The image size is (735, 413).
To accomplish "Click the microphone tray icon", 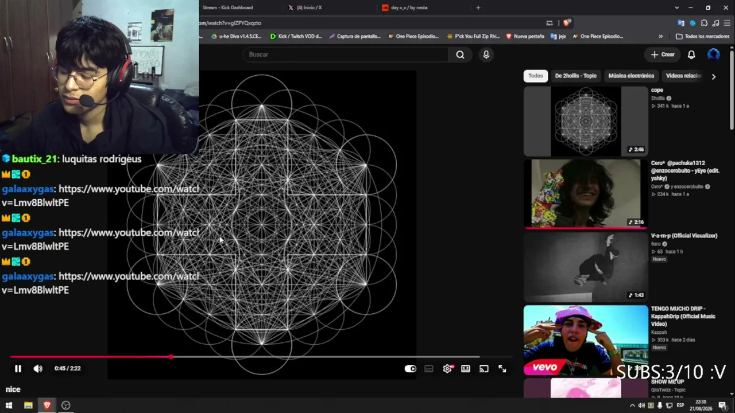I will click(x=660, y=406).
